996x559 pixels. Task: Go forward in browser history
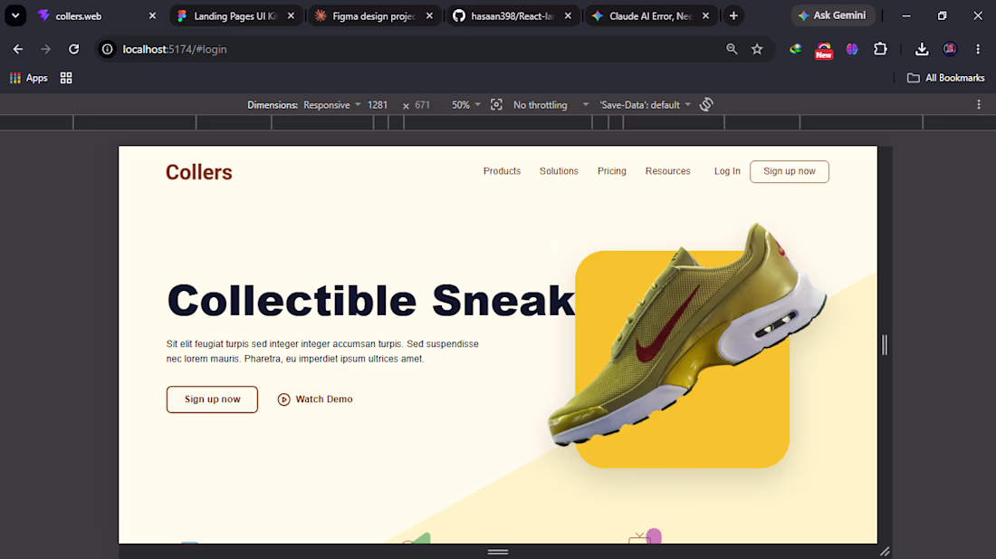coord(46,49)
